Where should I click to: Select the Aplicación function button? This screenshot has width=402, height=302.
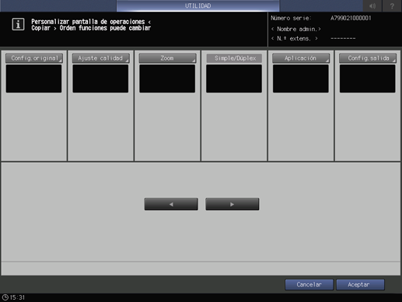tap(301, 58)
